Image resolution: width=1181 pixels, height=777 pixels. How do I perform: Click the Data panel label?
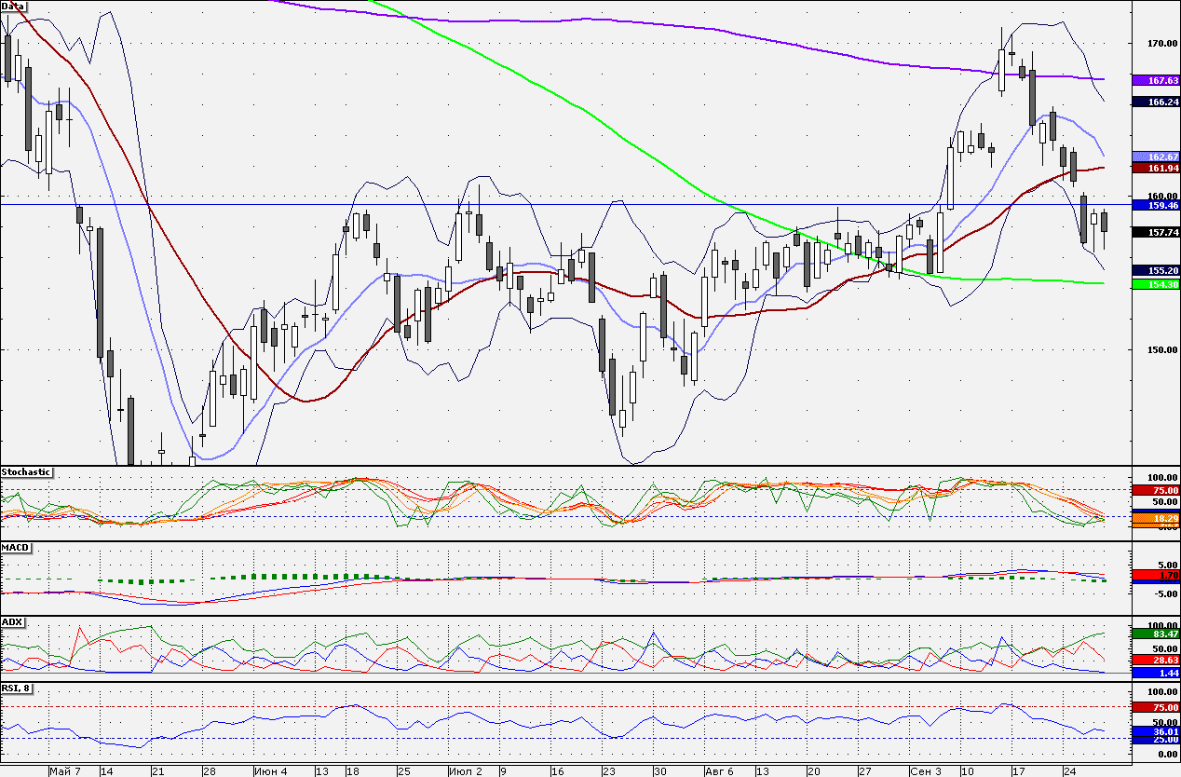click(x=13, y=6)
